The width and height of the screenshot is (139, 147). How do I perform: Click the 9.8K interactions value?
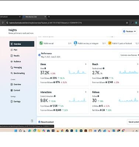point(44,101)
